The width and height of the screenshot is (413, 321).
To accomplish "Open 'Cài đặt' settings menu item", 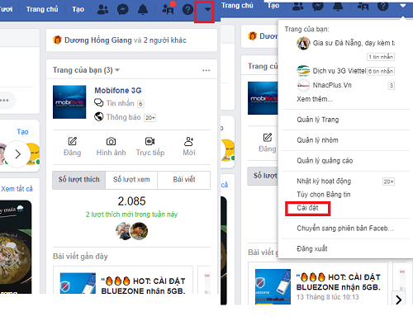I will pyautogui.click(x=307, y=208).
